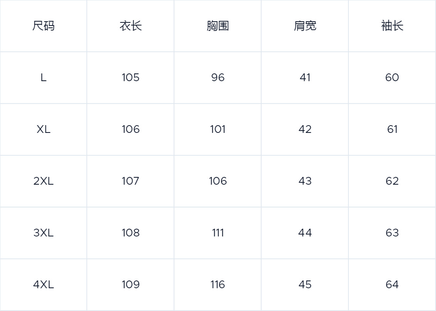Select the 2XL size row label

pos(43,181)
